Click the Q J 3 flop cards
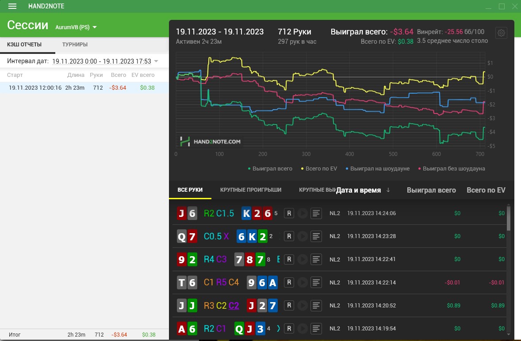Image resolution: width=521 pixels, height=341 pixels. click(x=250, y=329)
